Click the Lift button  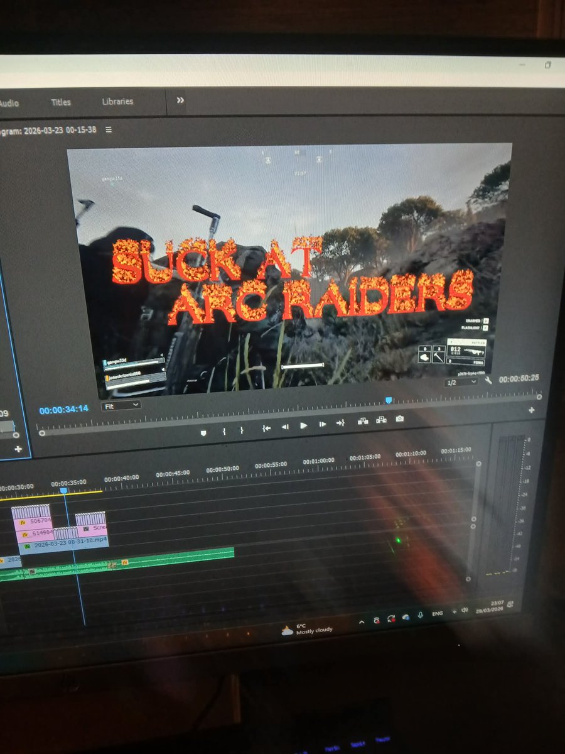tap(363, 421)
